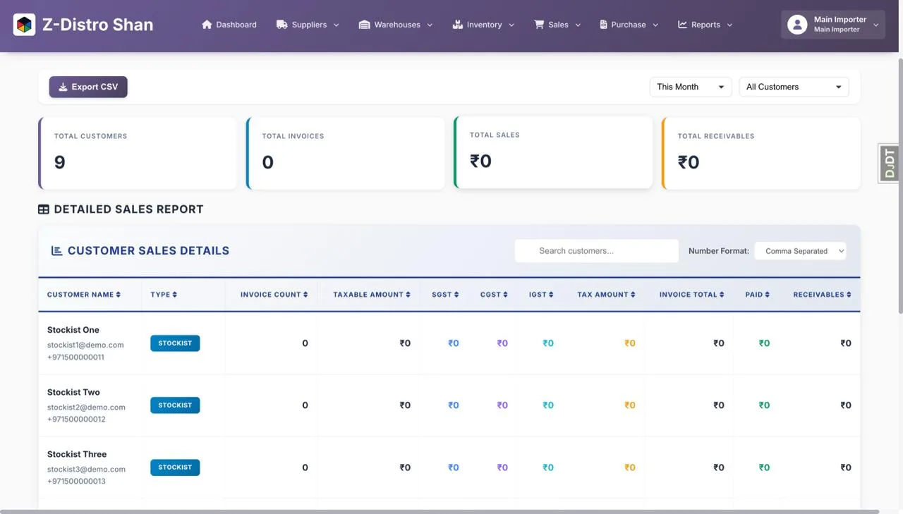Click phone number +971500000012
This screenshot has width=903, height=514.
(76, 420)
